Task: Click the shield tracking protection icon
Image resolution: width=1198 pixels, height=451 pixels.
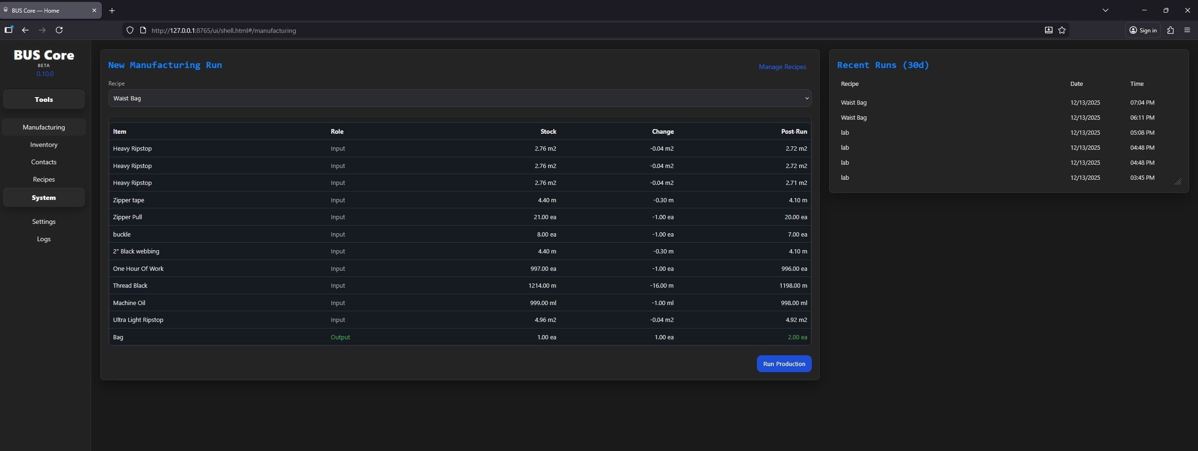Action: 130,30
